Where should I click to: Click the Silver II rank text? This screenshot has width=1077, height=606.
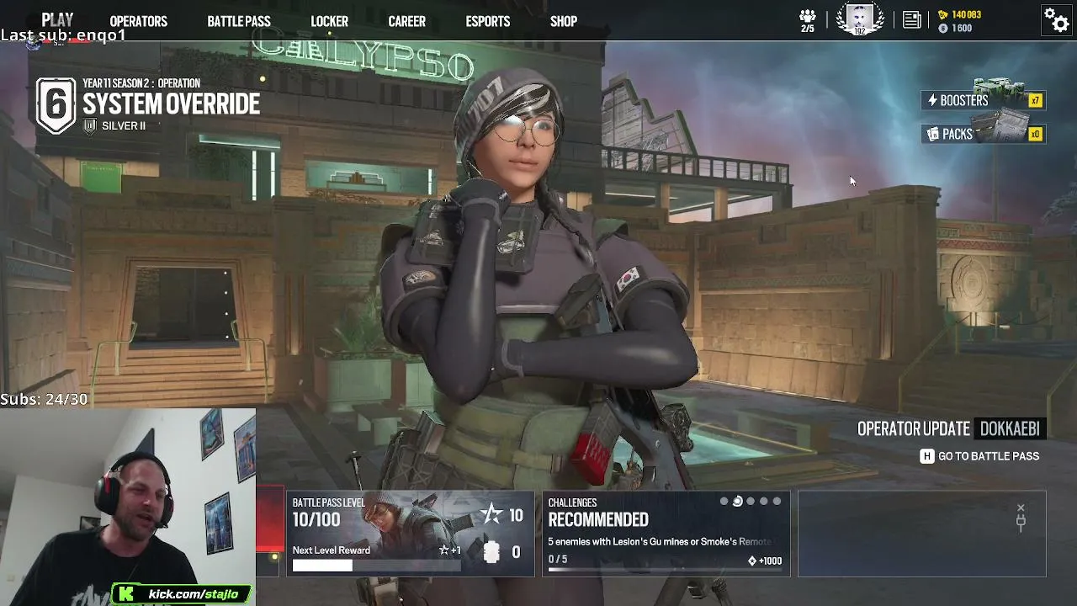pos(124,126)
